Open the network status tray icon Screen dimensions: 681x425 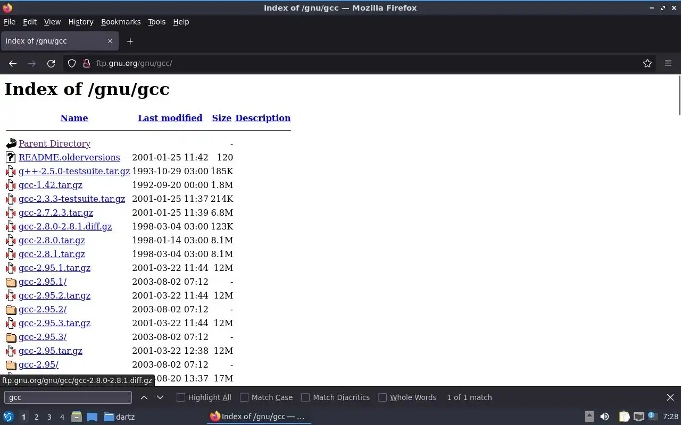tap(639, 417)
